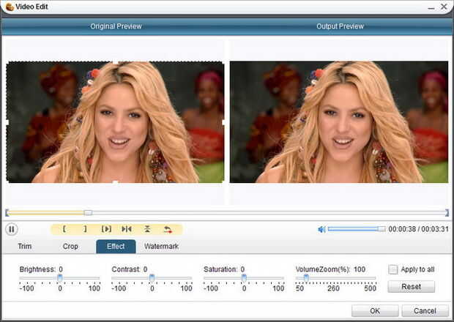The width and height of the screenshot is (454, 322).
Task: Minimize the Video Edit window
Action: [x=431, y=7]
